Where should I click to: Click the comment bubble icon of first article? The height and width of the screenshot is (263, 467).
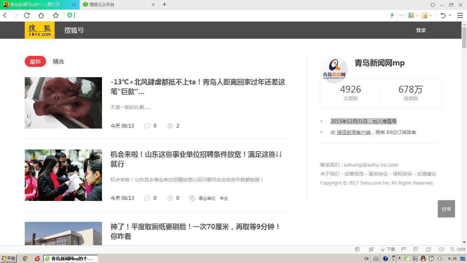[147, 126]
